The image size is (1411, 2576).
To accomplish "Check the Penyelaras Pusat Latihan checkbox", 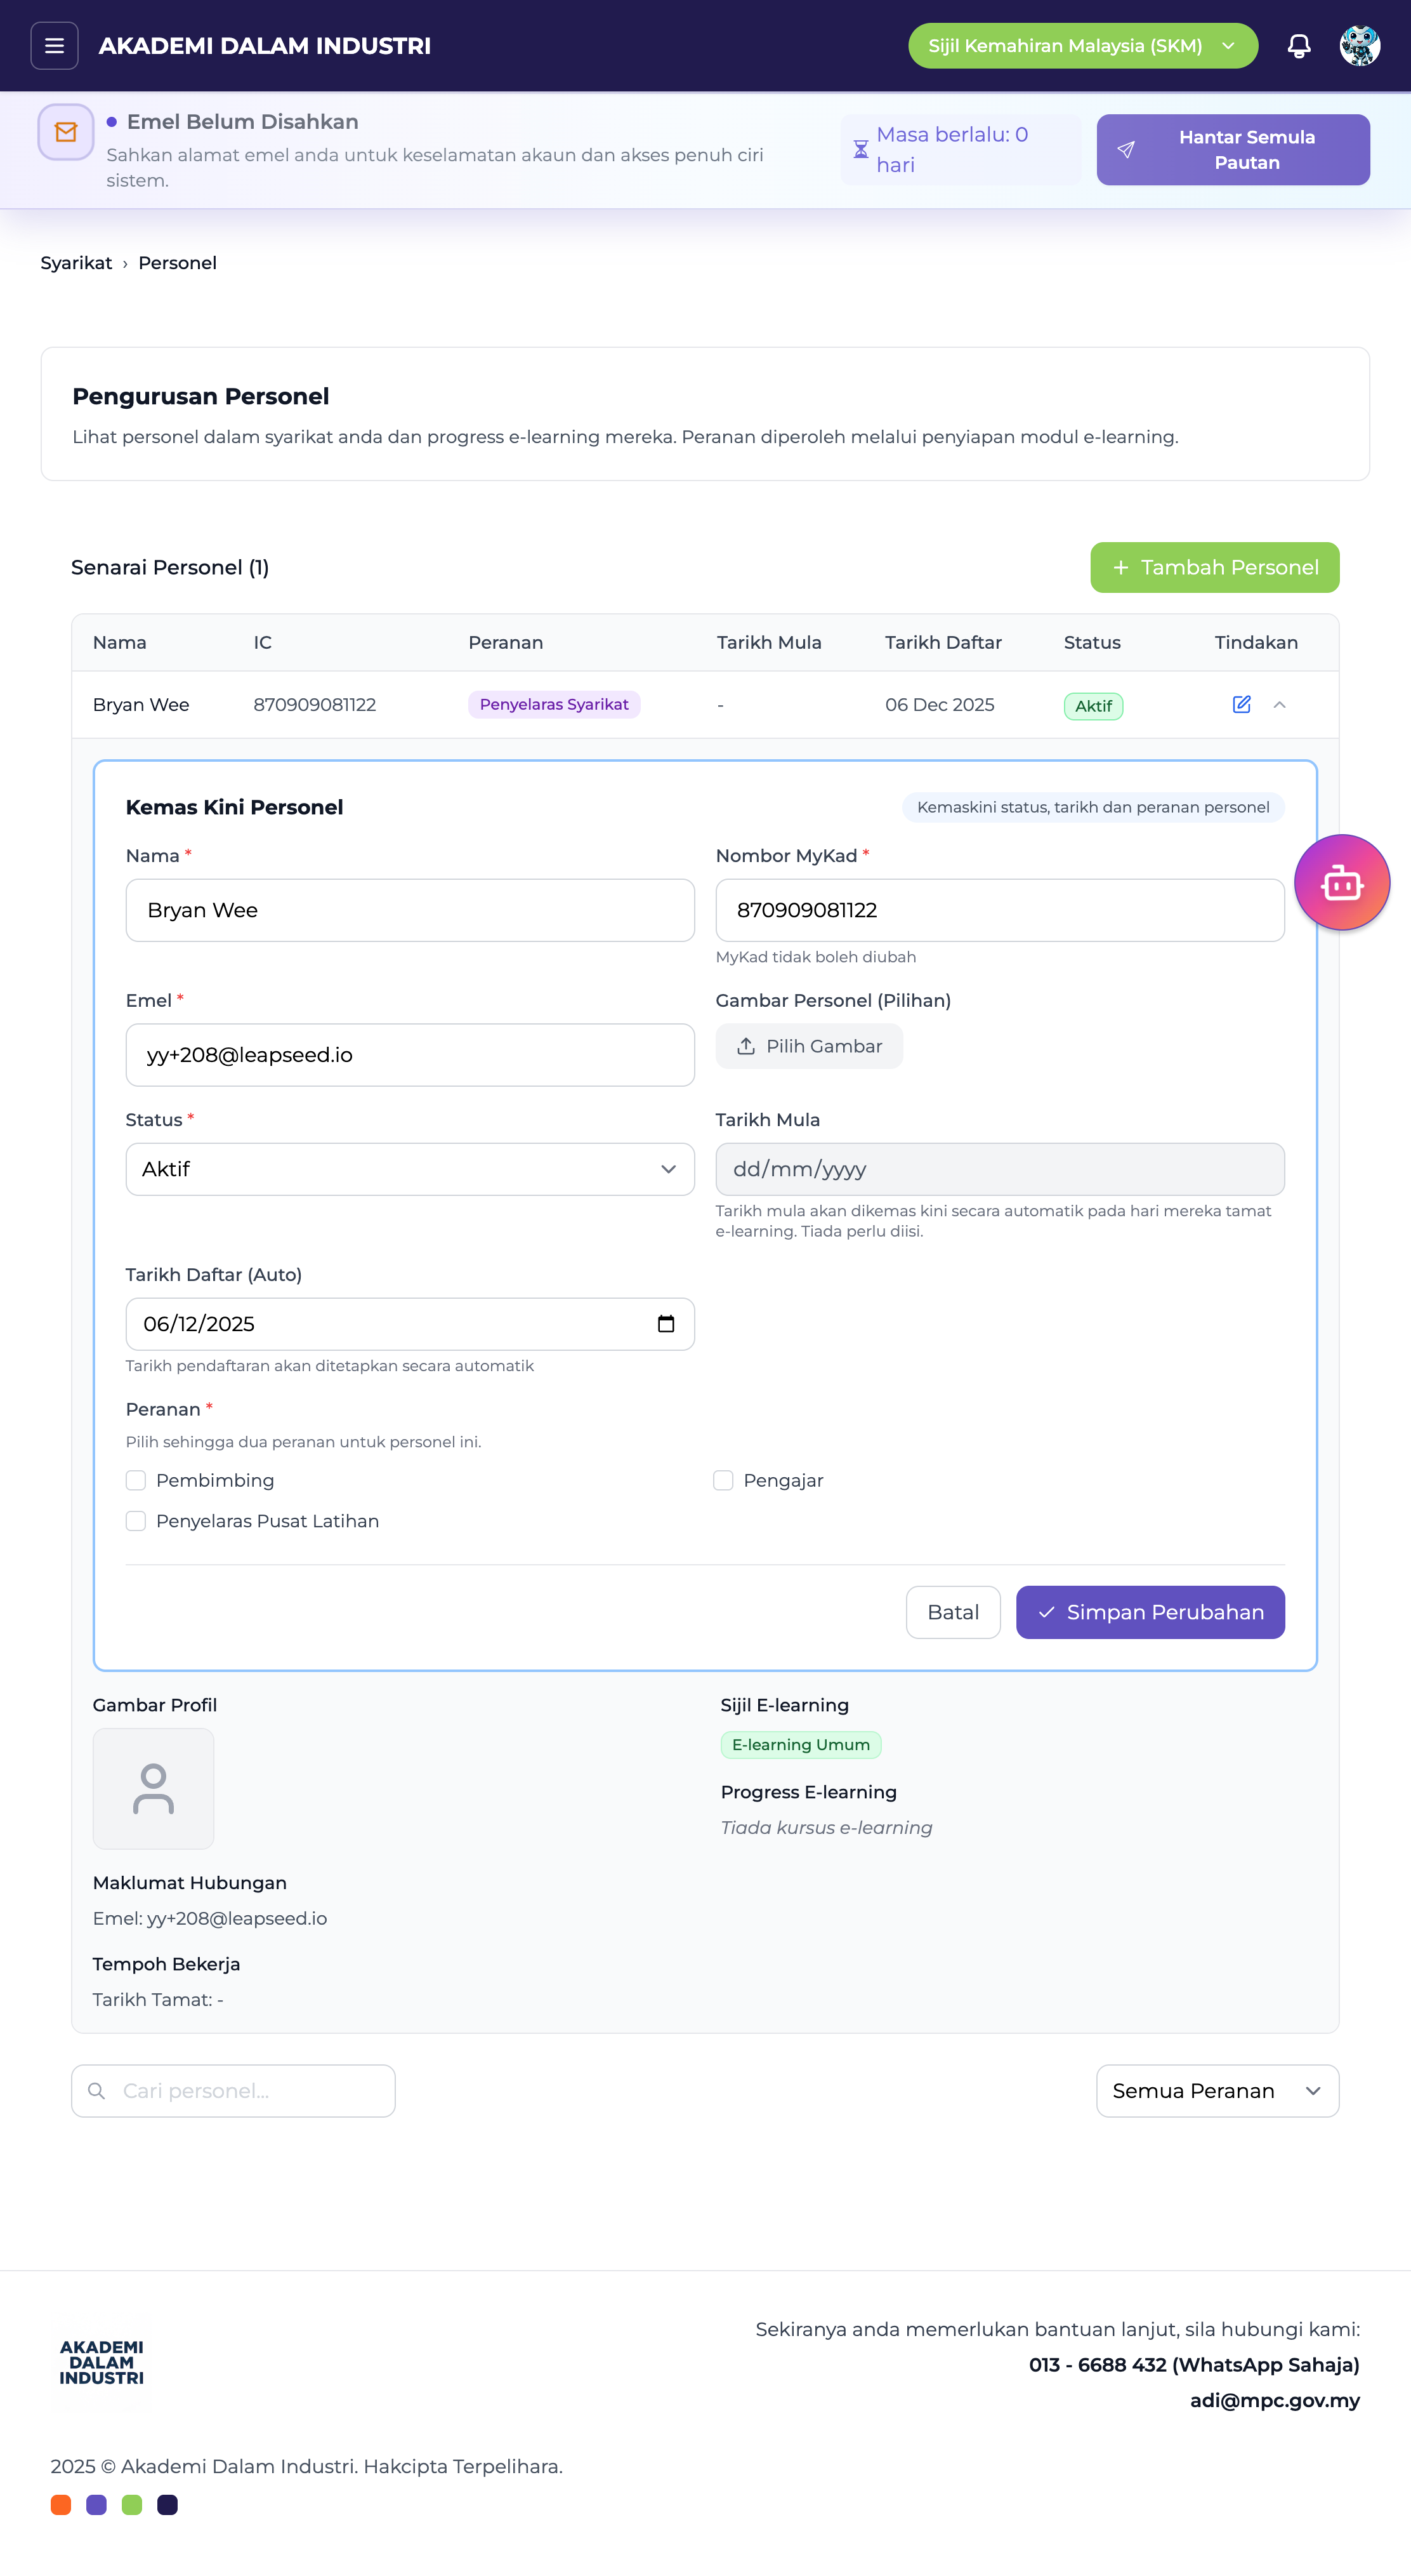I will [x=136, y=1522].
